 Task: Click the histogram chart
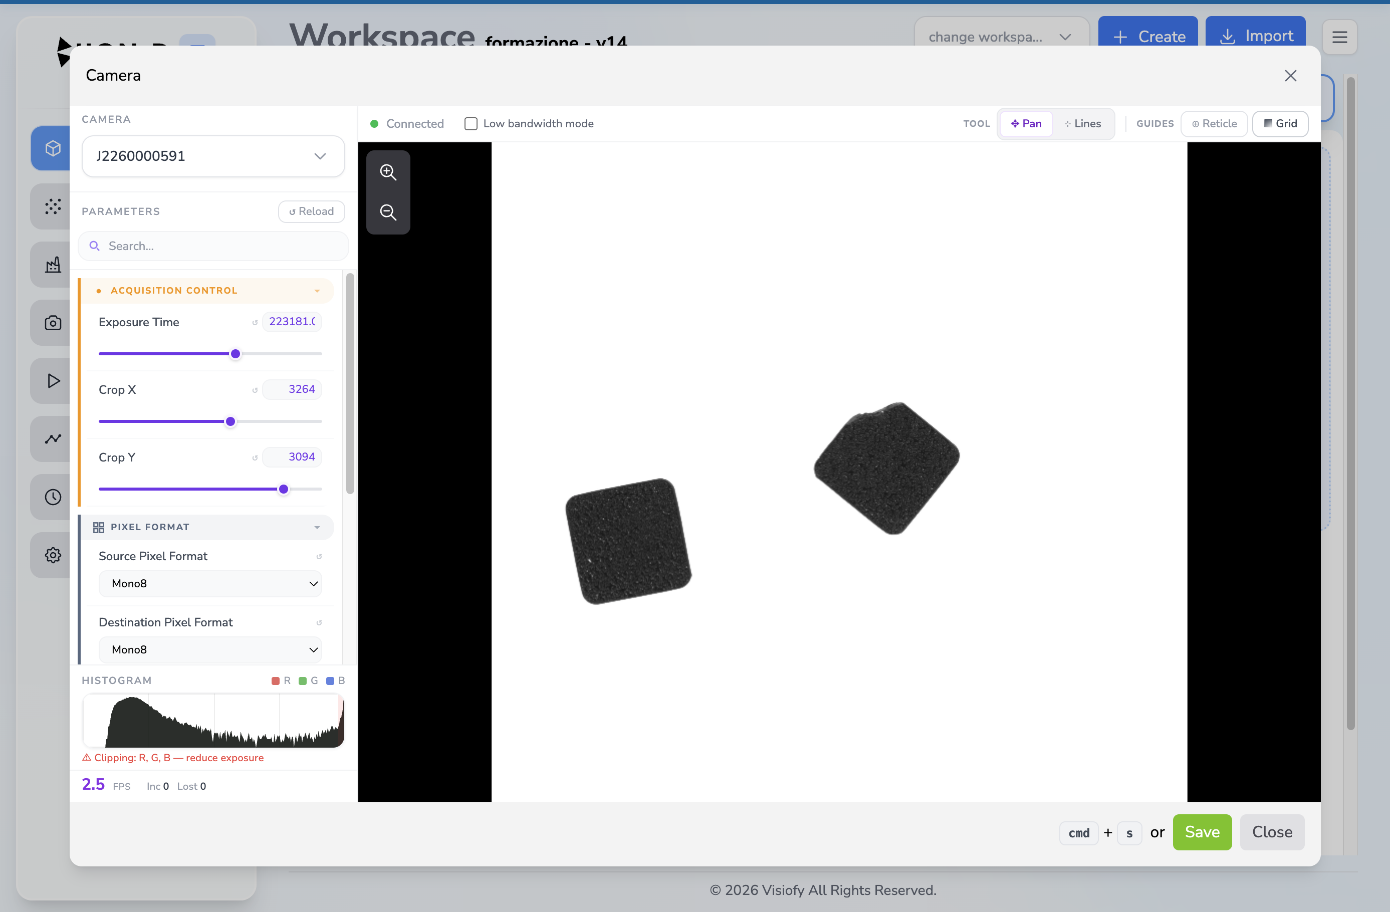tap(213, 721)
